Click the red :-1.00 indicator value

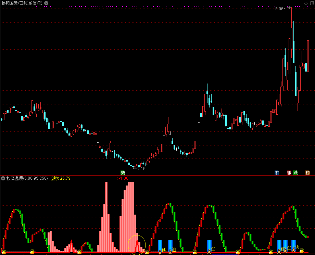[x=122, y=178]
